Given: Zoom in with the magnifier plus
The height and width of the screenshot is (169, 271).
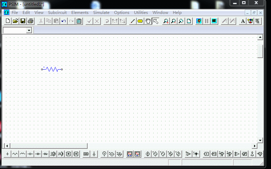Looking at the screenshot, I should click(166, 21).
